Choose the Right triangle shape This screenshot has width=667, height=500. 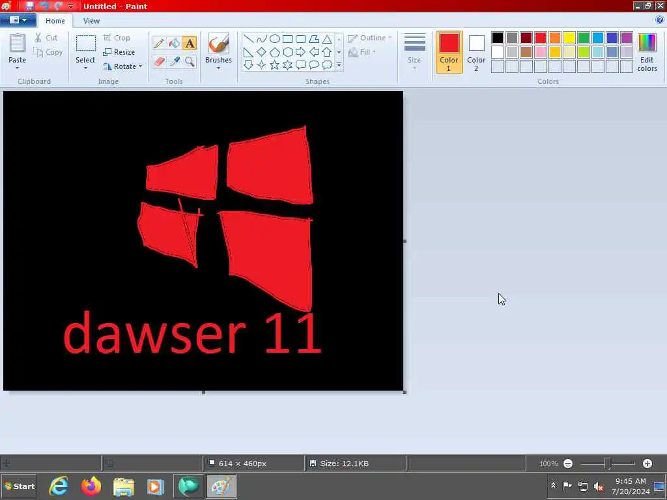pos(249,52)
